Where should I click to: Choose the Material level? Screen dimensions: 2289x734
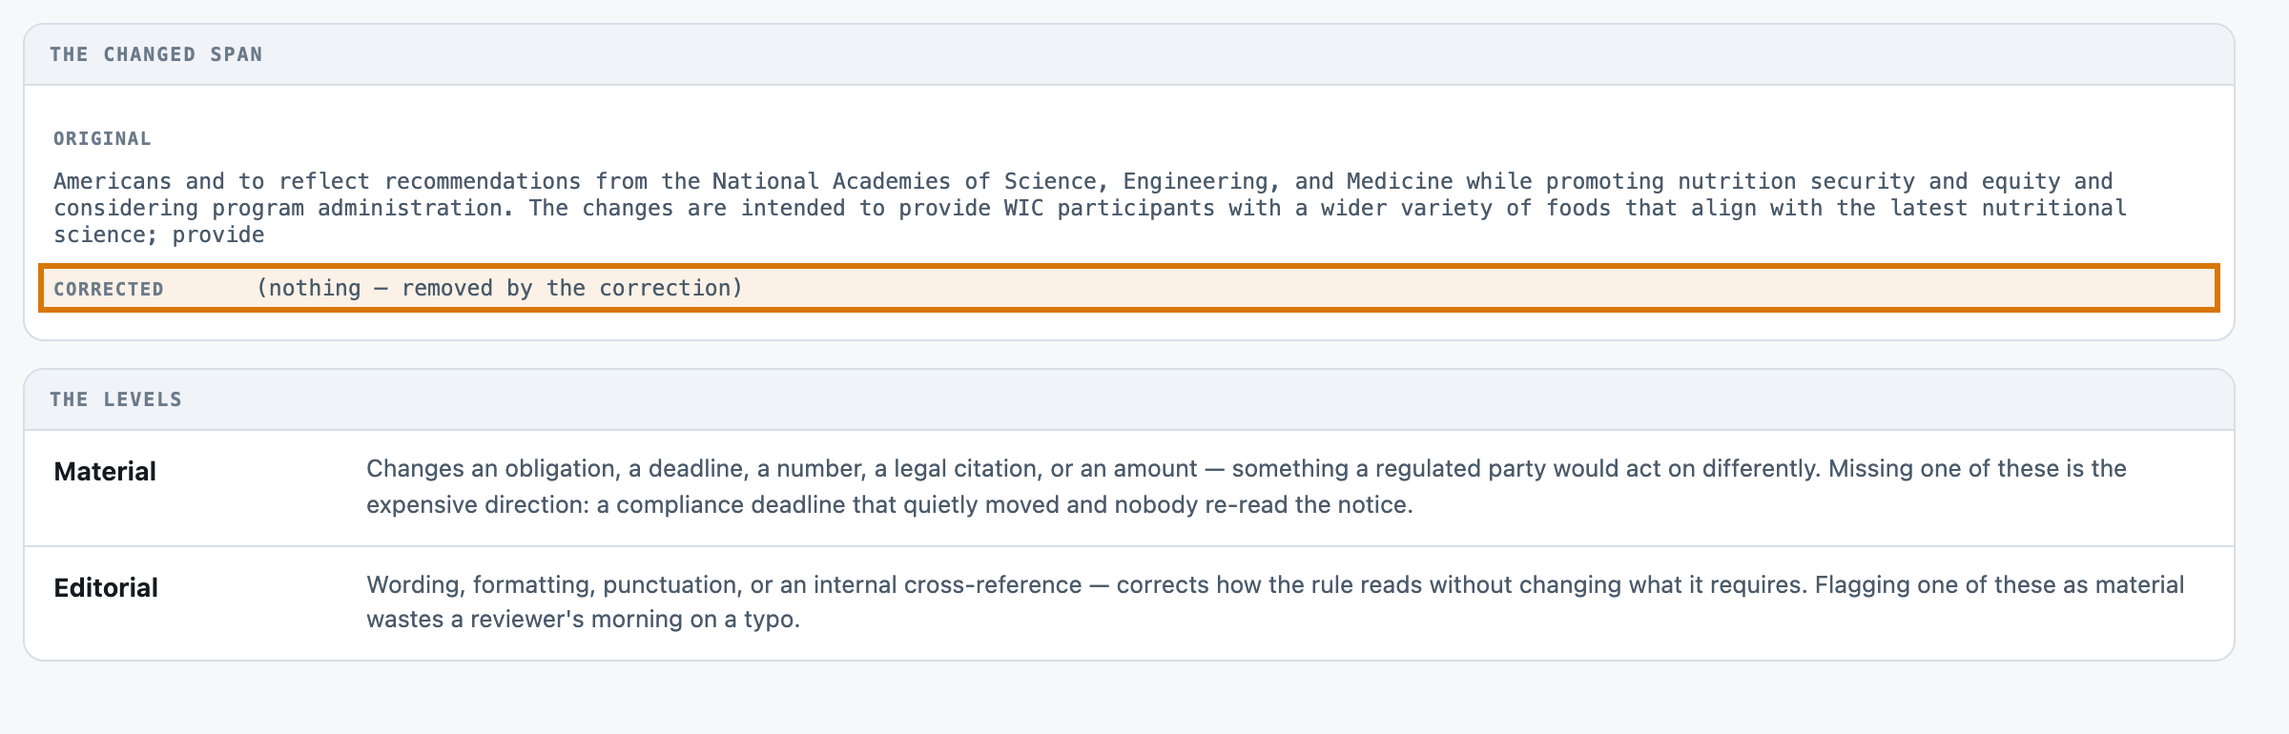[105, 472]
